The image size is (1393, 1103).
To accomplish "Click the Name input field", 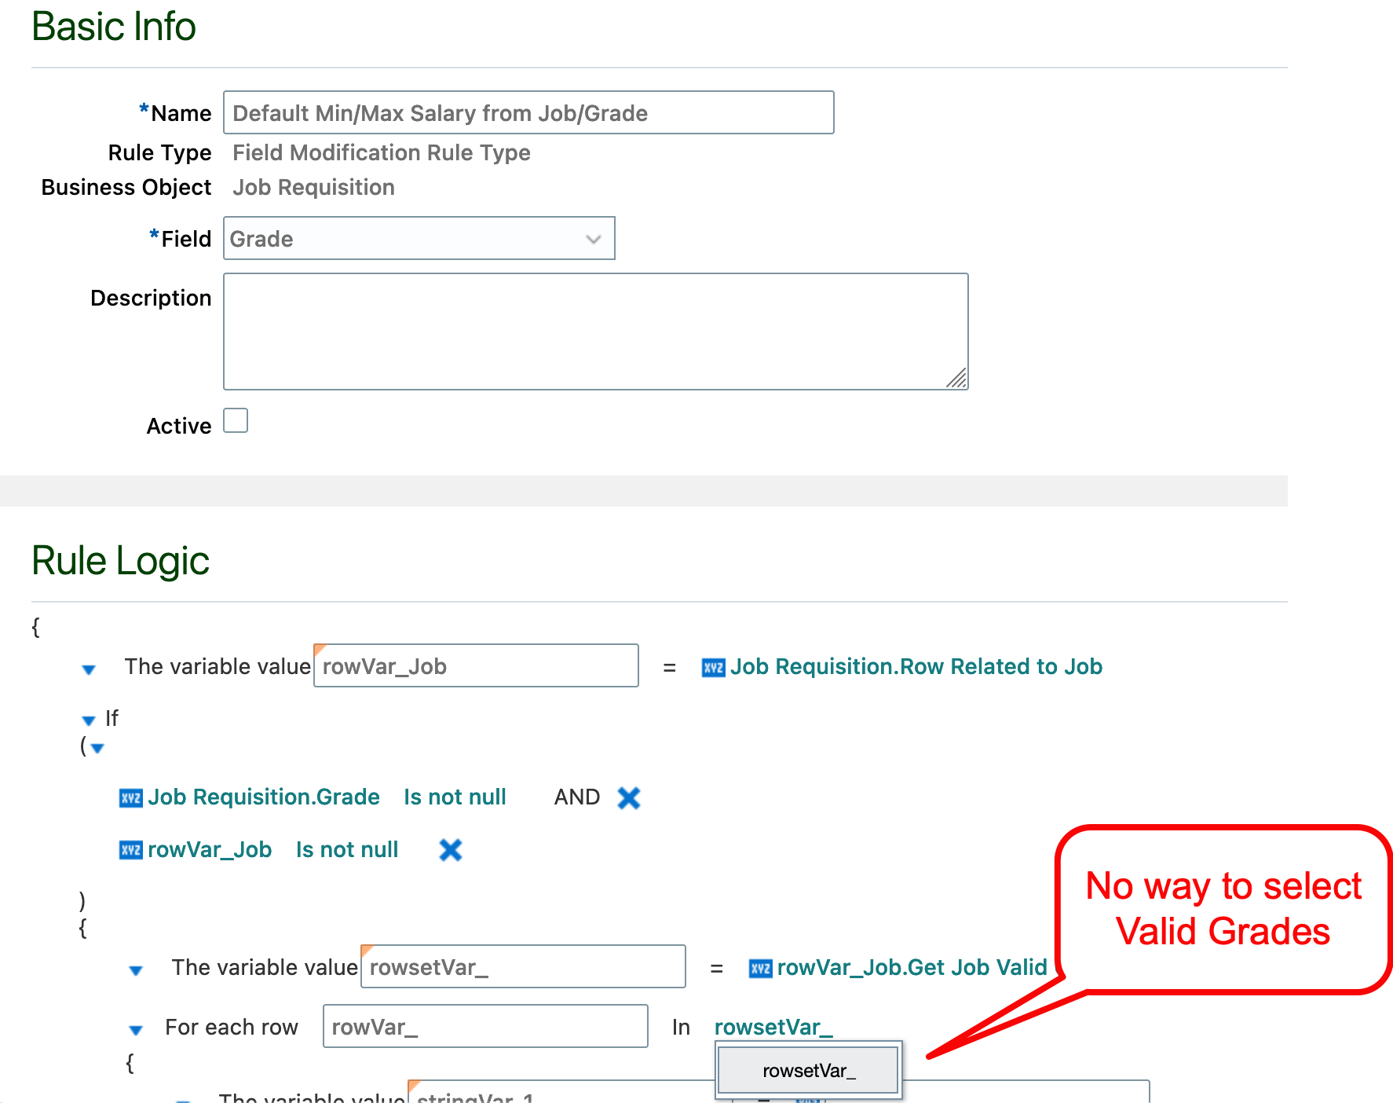I will (x=528, y=112).
